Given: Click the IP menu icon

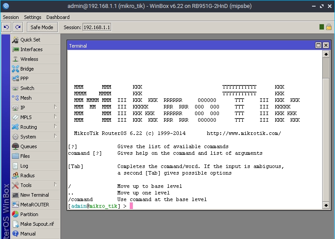Looking at the screenshot, I should click(x=15, y=108).
